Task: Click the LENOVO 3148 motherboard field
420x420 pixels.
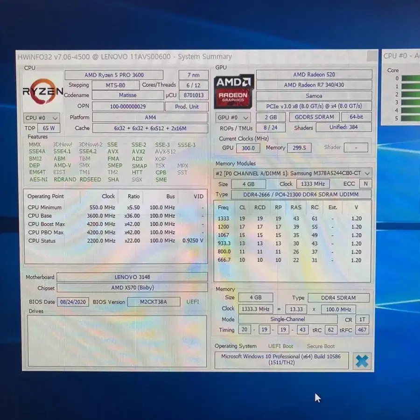Action: coord(133,277)
